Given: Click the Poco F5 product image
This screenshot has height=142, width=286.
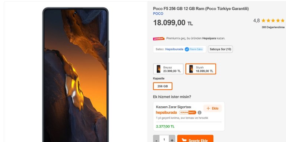Looking at the screenshot, I should 76,75.
